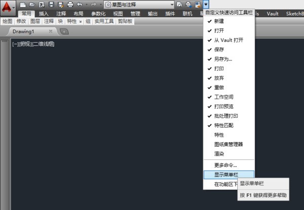Image resolution: width=304 pixels, height=210 pixels.
Task: Uncheck 新建 in the customize toolbar menu
Action: pyautogui.click(x=218, y=21)
